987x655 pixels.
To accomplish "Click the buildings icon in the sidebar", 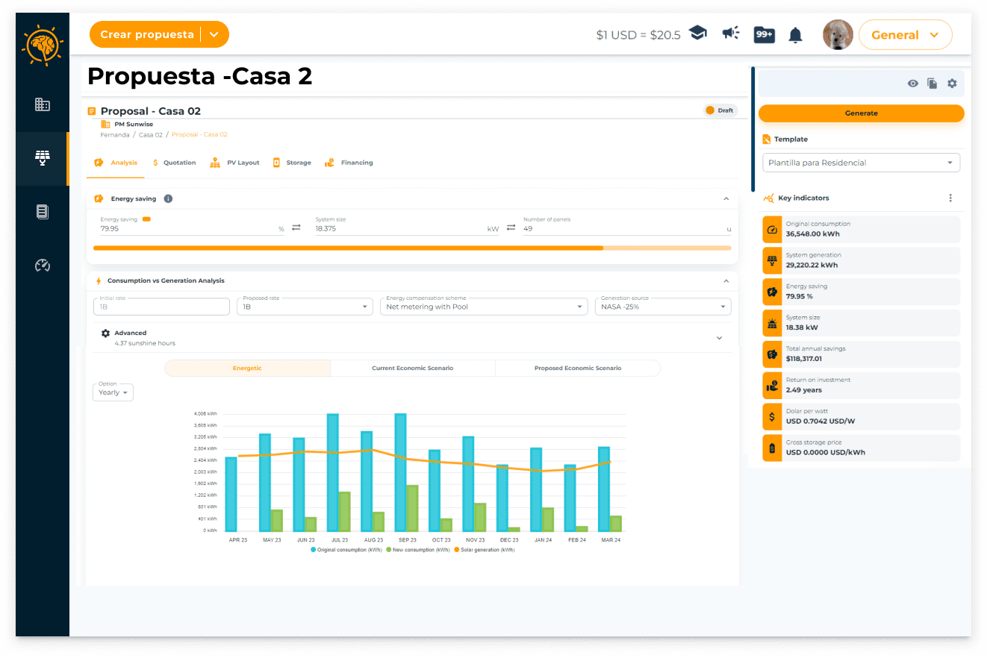I will 43,104.
